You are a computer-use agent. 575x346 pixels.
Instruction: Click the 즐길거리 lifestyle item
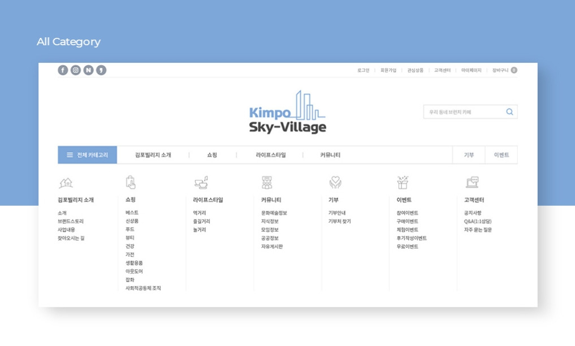pos(202,222)
